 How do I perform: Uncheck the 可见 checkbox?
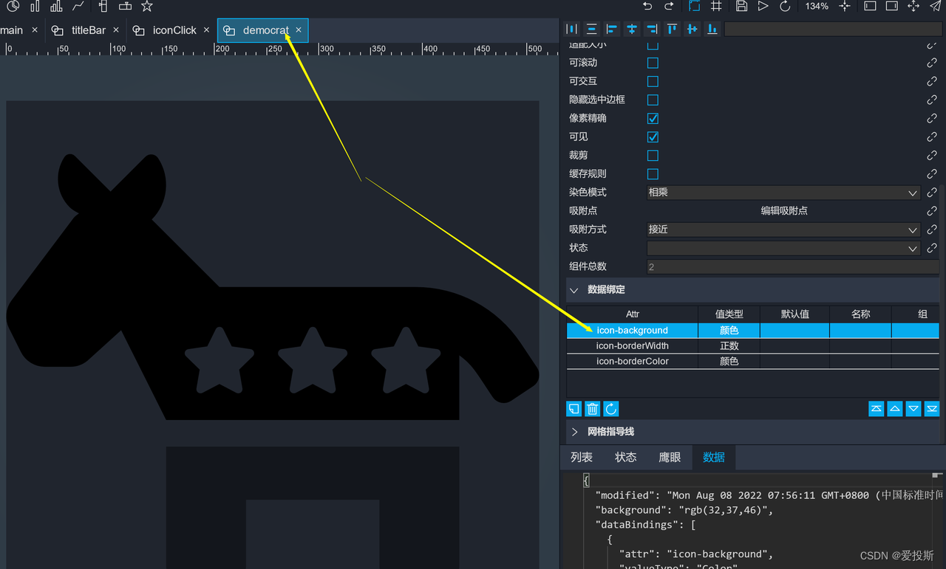(x=653, y=137)
